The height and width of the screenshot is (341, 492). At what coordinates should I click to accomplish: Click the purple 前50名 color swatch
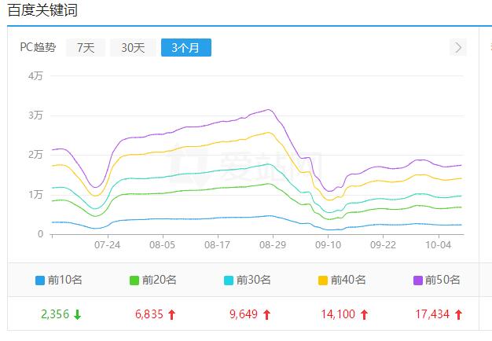418,280
